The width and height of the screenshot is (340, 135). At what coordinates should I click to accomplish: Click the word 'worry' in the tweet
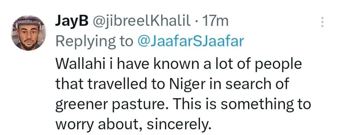[72, 125]
